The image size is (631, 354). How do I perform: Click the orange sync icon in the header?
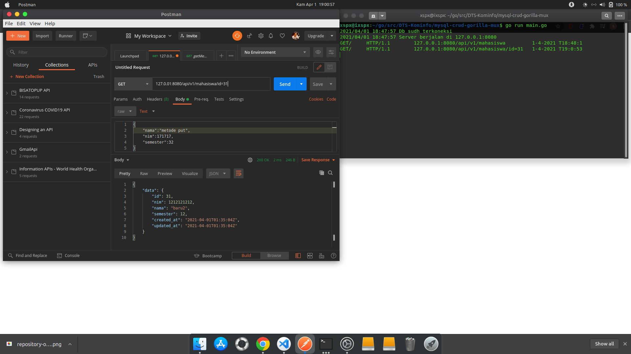tap(237, 36)
